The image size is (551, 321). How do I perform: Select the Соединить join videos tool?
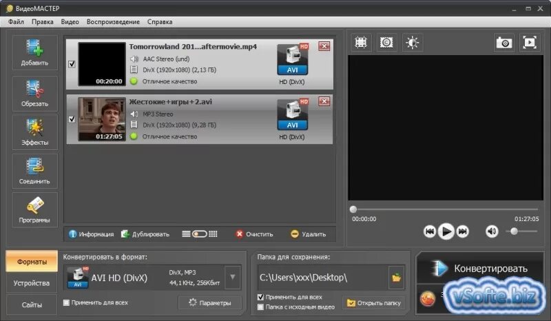point(34,171)
